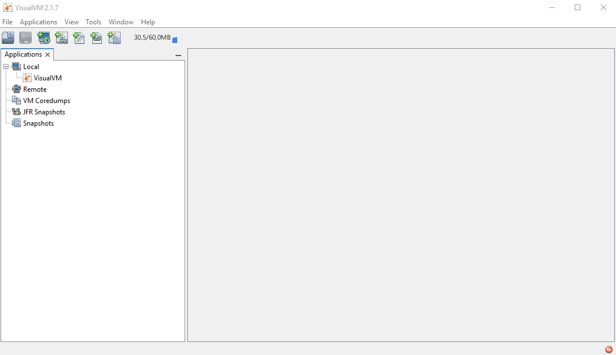The height and width of the screenshot is (355, 616).
Task: Click the red status icon at bottom right
Action: 609,349
